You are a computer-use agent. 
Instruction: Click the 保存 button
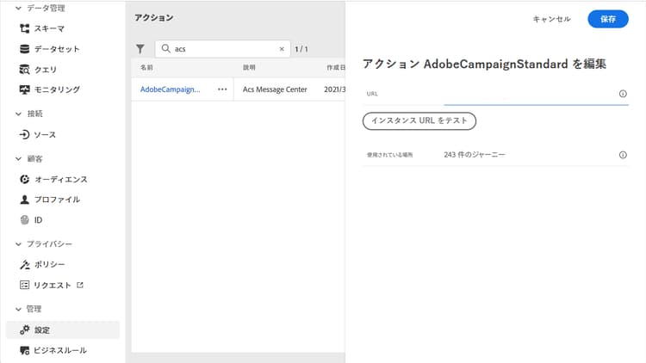point(607,19)
